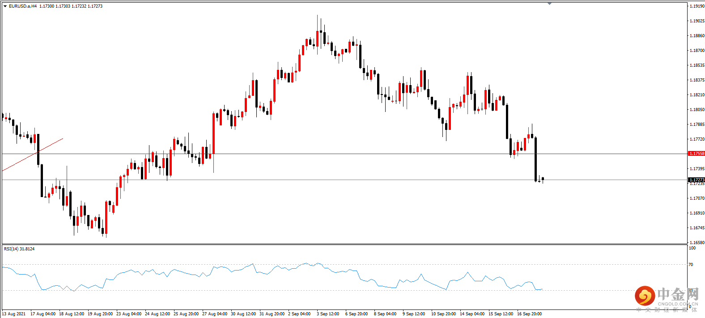Click the red 1.17558 price tag
Viewport: 705px width, 318px height.
pos(697,154)
